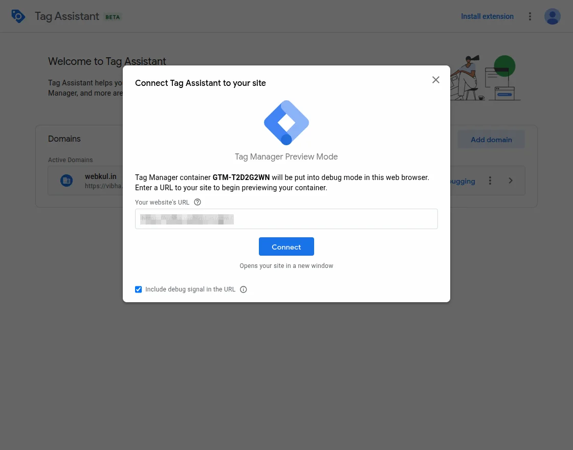This screenshot has width=573, height=450.
Task: Click inside the website URL input field
Action: [x=286, y=219]
